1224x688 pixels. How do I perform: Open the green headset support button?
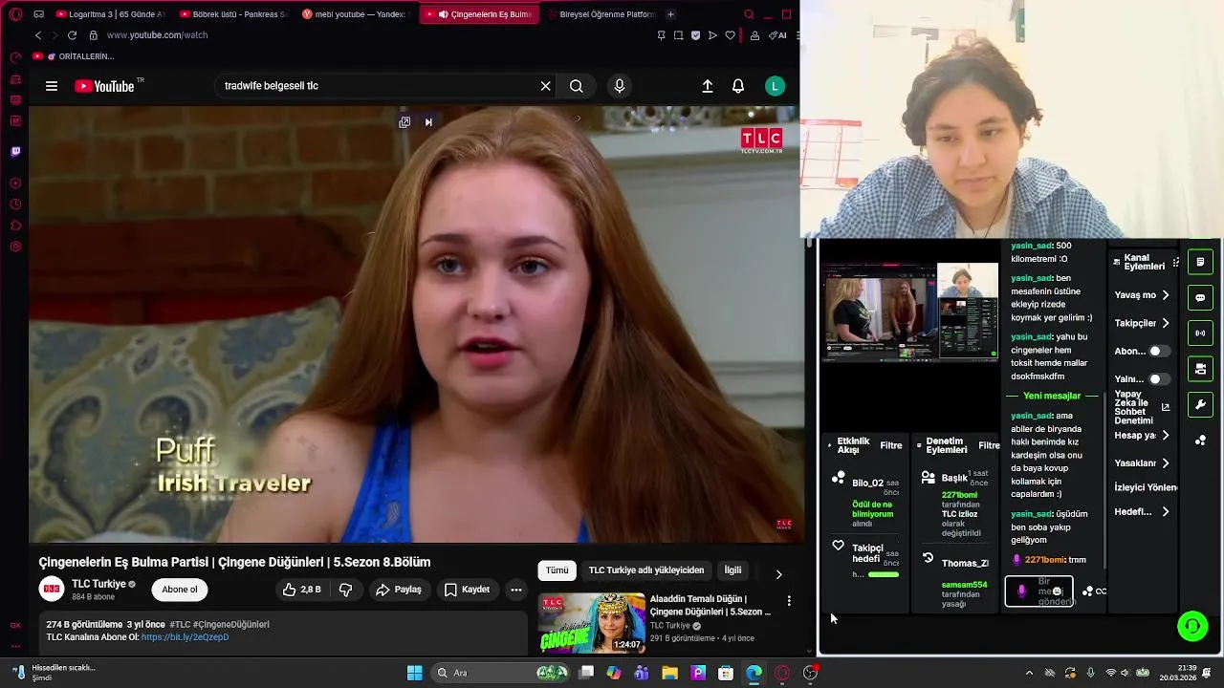1192,627
